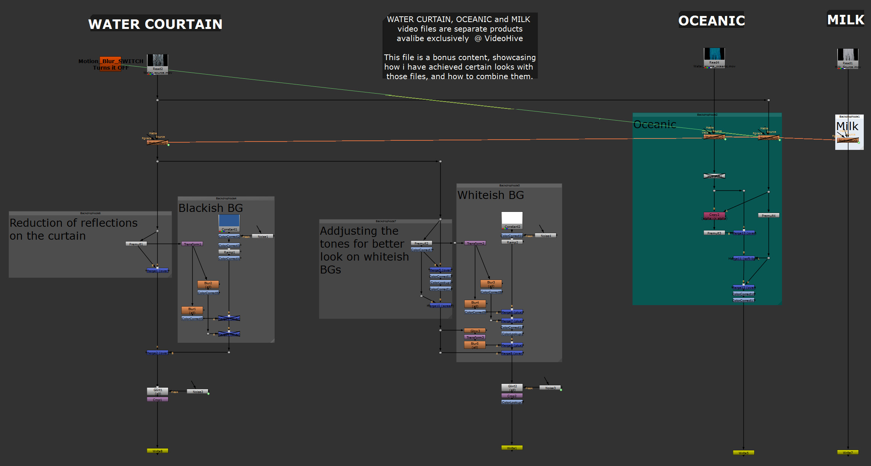Select the Noise2 node
Image resolution: width=871 pixels, height=466 pixels.
coord(197,391)
